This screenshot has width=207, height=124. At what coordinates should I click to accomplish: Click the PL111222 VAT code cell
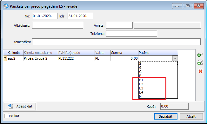click(x=76, y=58)
